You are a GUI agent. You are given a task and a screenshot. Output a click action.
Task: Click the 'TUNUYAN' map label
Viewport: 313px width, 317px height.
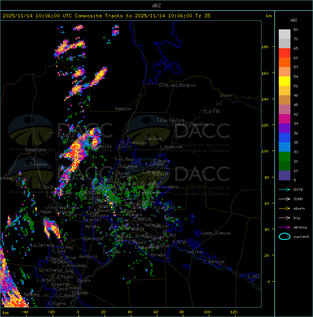click(x=80, y=293)
